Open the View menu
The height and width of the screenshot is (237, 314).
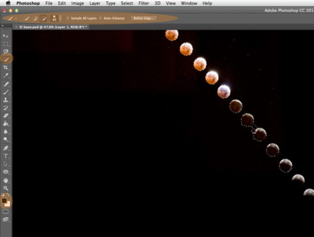171,3
